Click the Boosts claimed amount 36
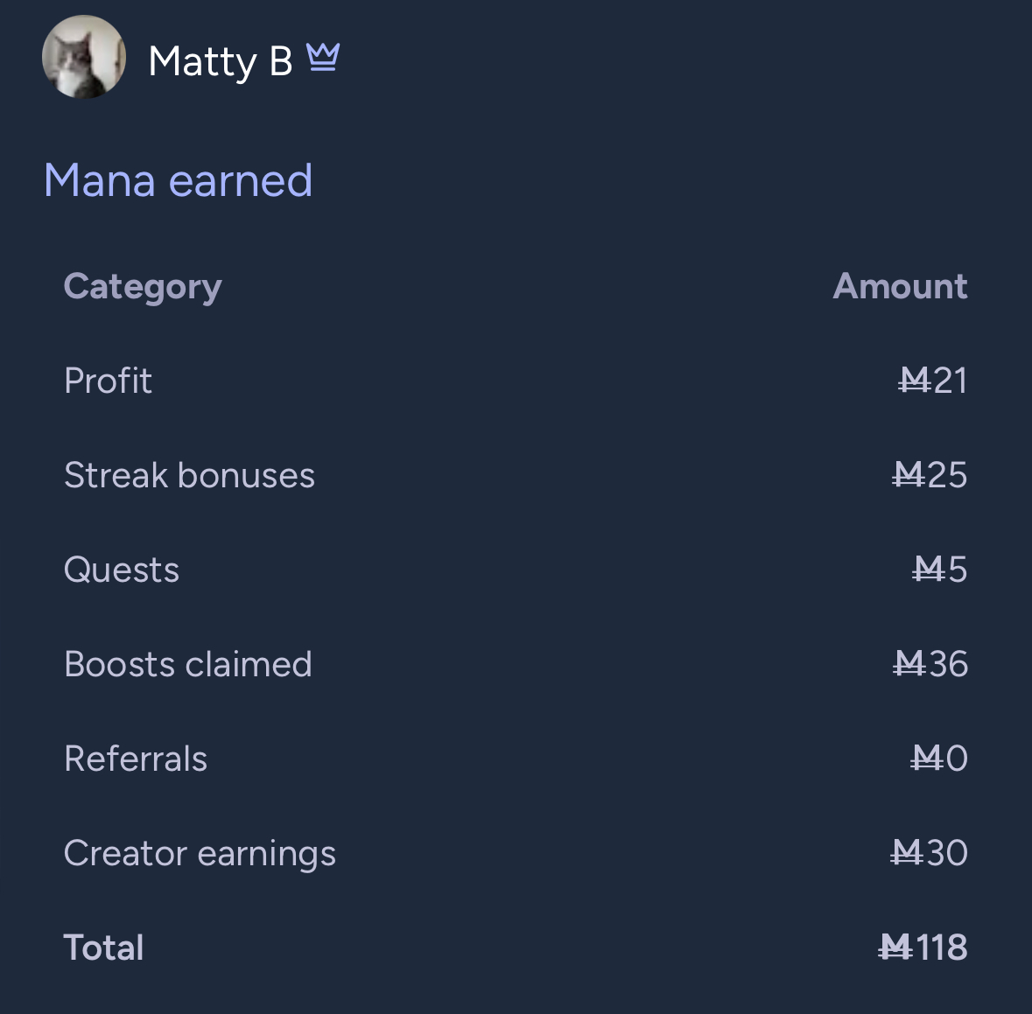Screen dimensions: 1032x1014 pos(930,664)
